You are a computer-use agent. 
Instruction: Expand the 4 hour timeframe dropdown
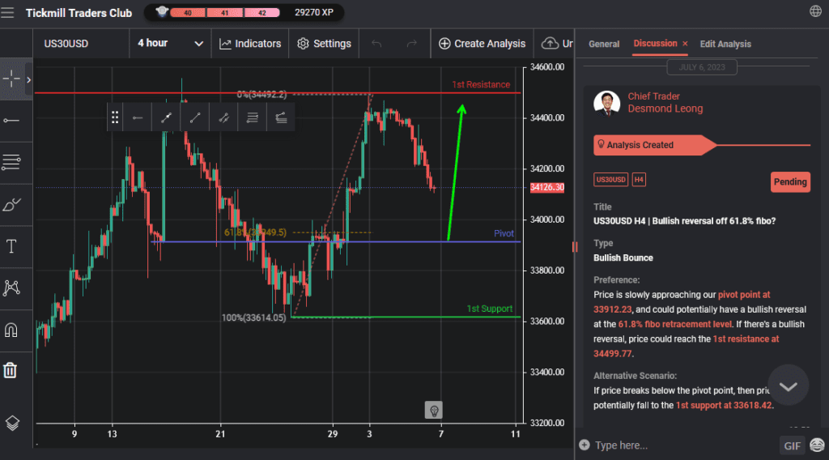pos(170,44)
